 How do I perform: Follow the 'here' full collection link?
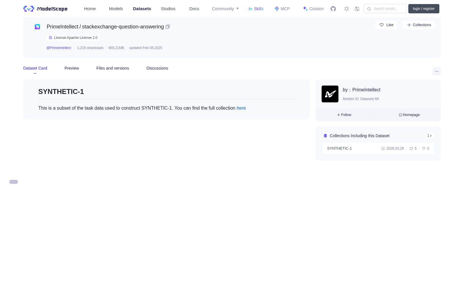point(241,108)
